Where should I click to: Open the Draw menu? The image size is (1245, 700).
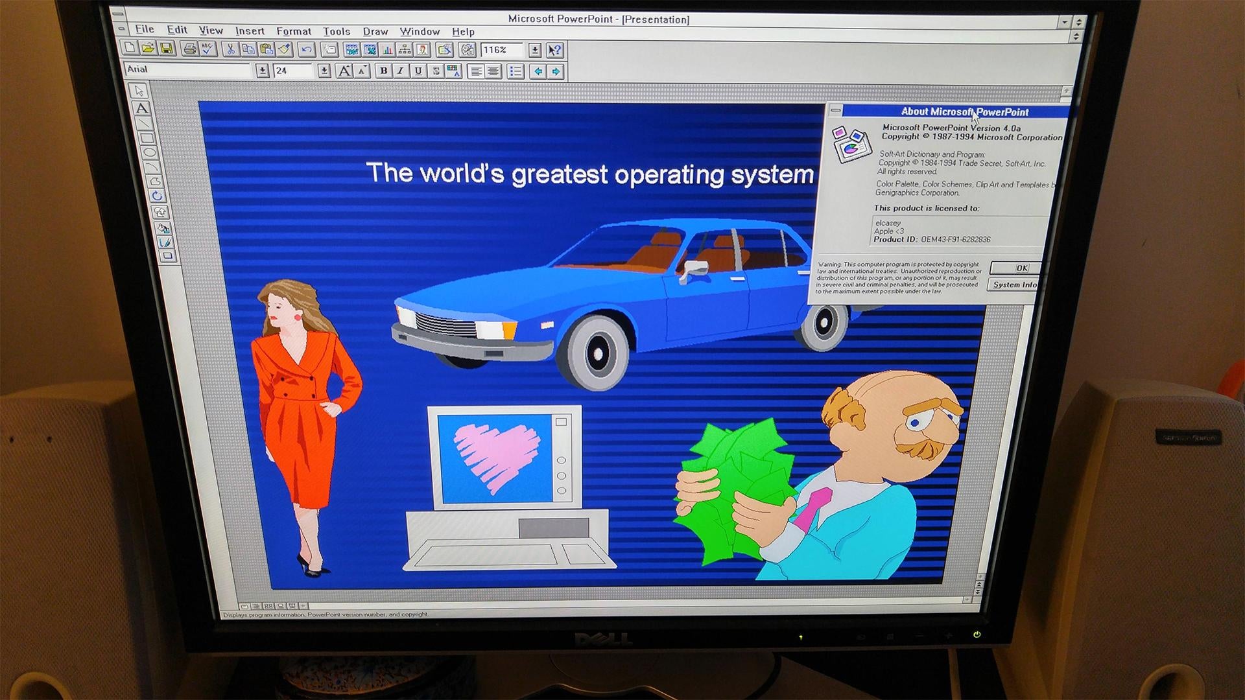coord(375,31)
